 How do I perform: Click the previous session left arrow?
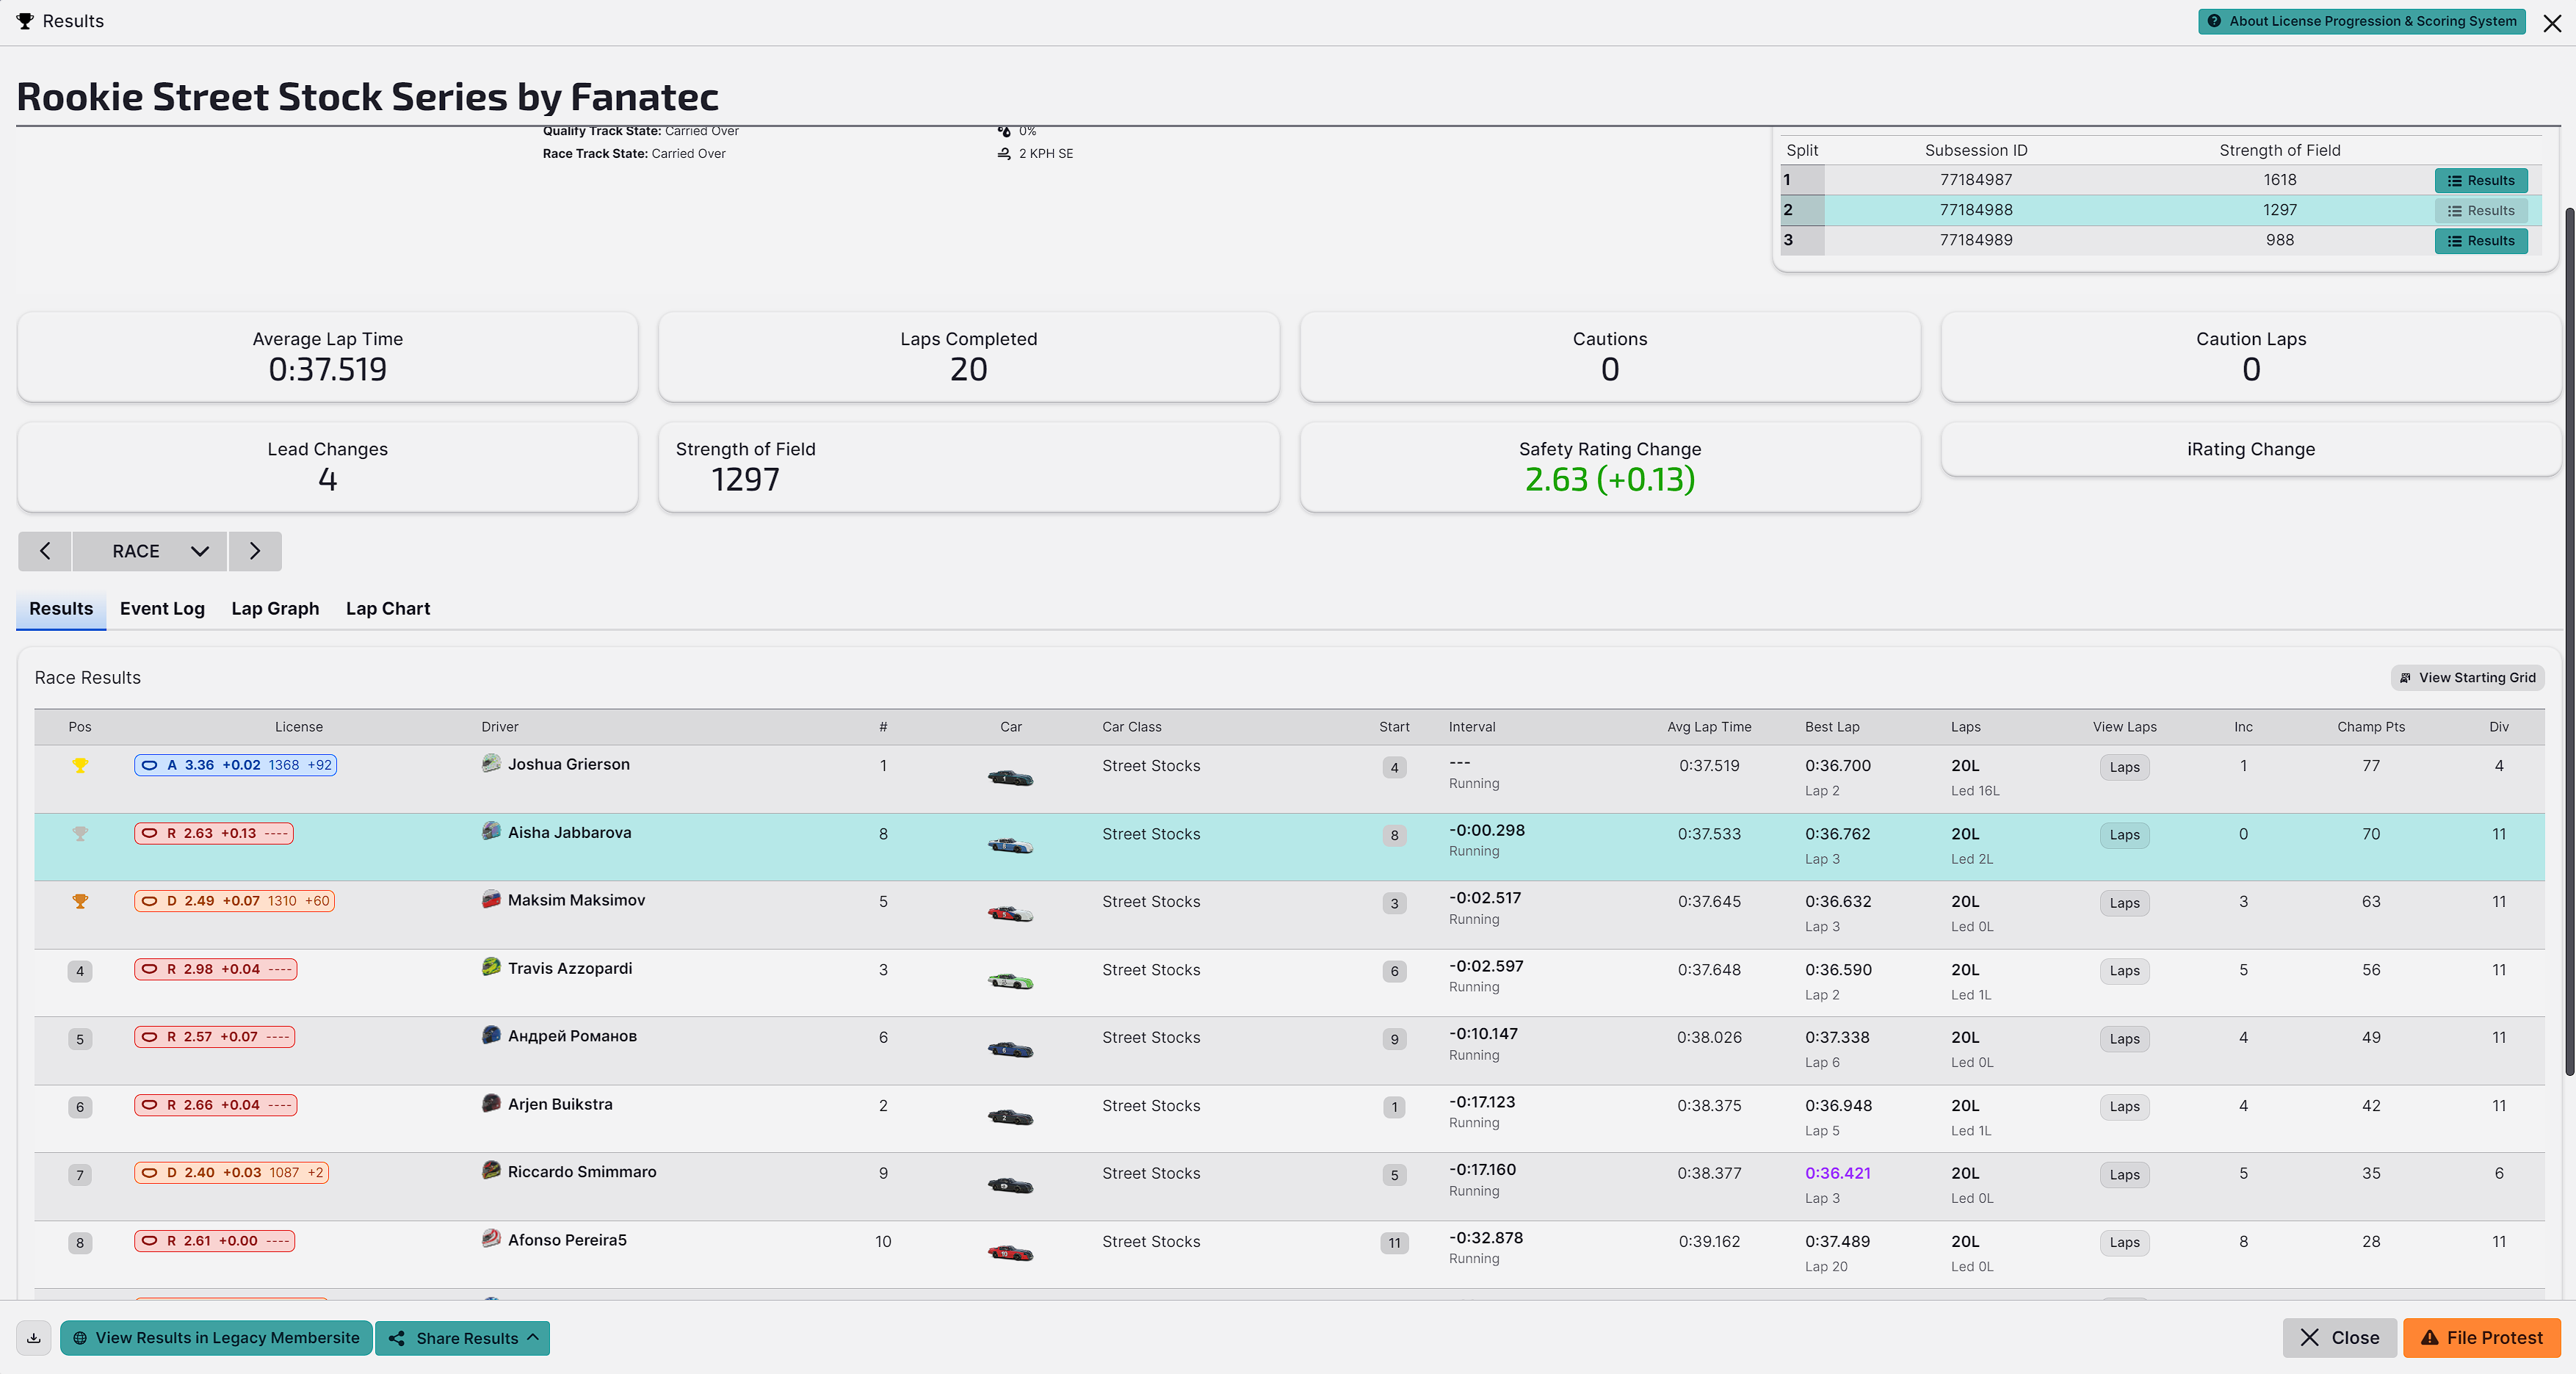click(45, 551)
